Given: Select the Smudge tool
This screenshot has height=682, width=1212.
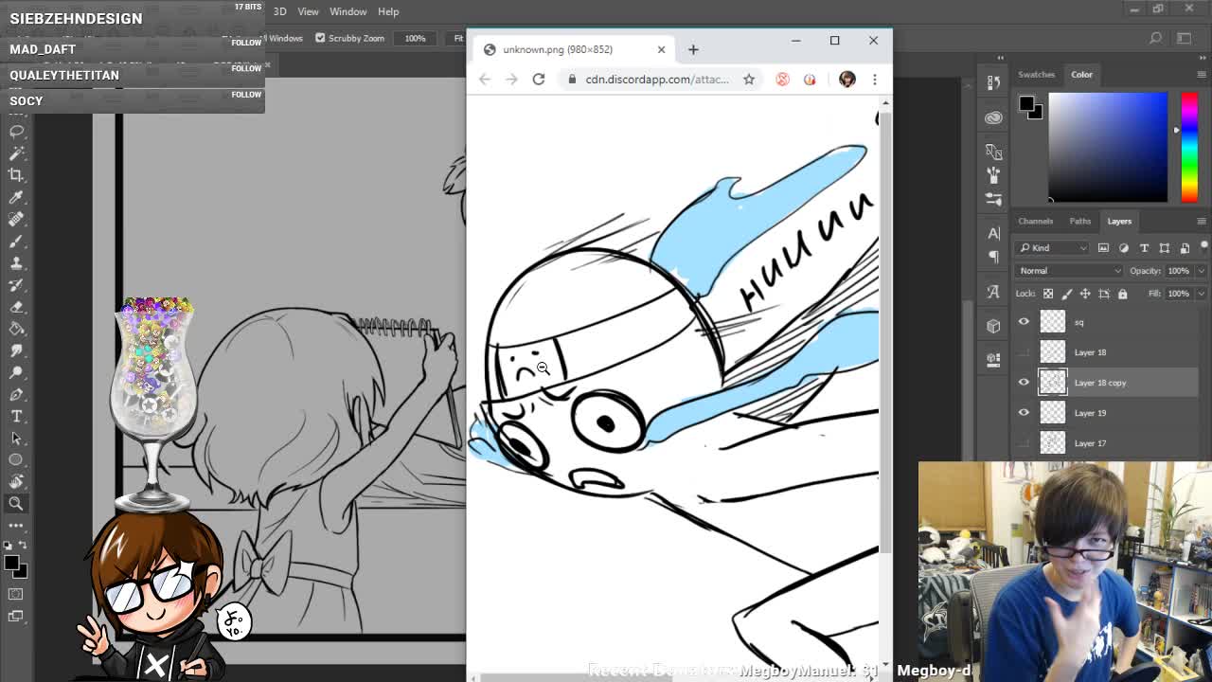Looking at the screenshot, I should tap(16, 350).
